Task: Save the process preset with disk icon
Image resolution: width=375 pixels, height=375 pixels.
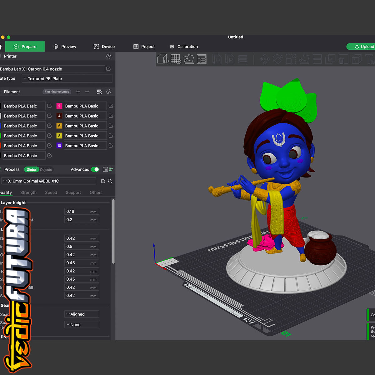Action: [x=103, y=181]
